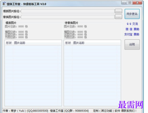Click 模版图片 图片总数 count text
The height and width of the screenshot is (113, 148).
pos(16,26)
